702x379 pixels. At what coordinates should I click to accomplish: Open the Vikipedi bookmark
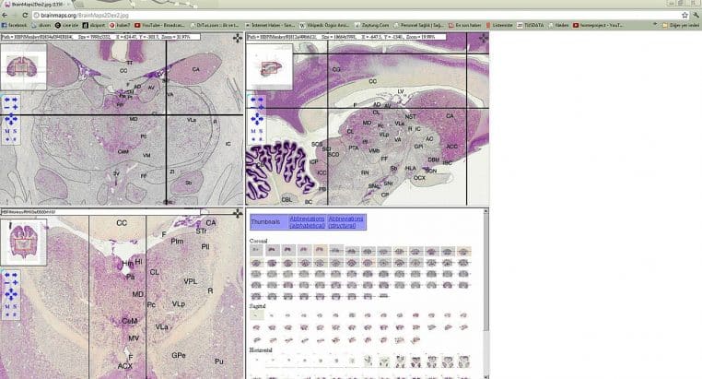(x=324, y=26)
